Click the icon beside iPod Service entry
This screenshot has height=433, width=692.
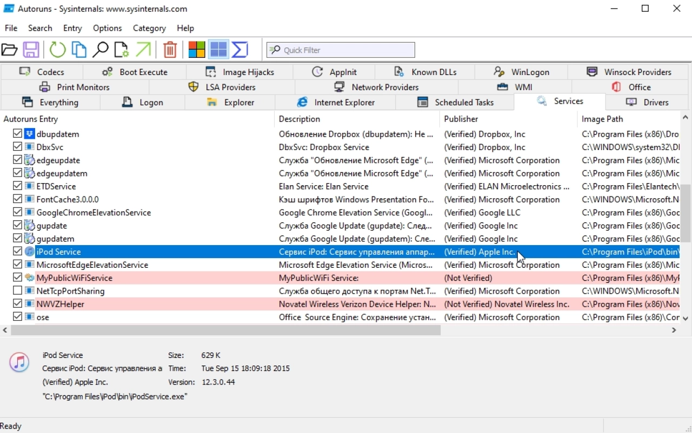[29, 252]
